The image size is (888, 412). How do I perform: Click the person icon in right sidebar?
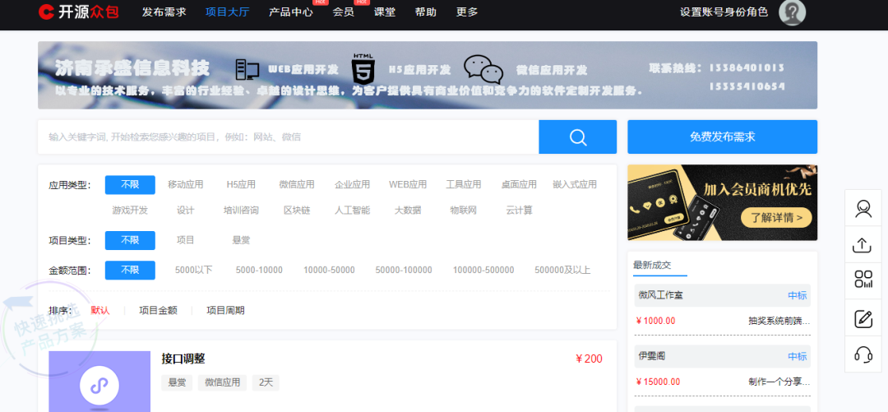pos(863,209)
